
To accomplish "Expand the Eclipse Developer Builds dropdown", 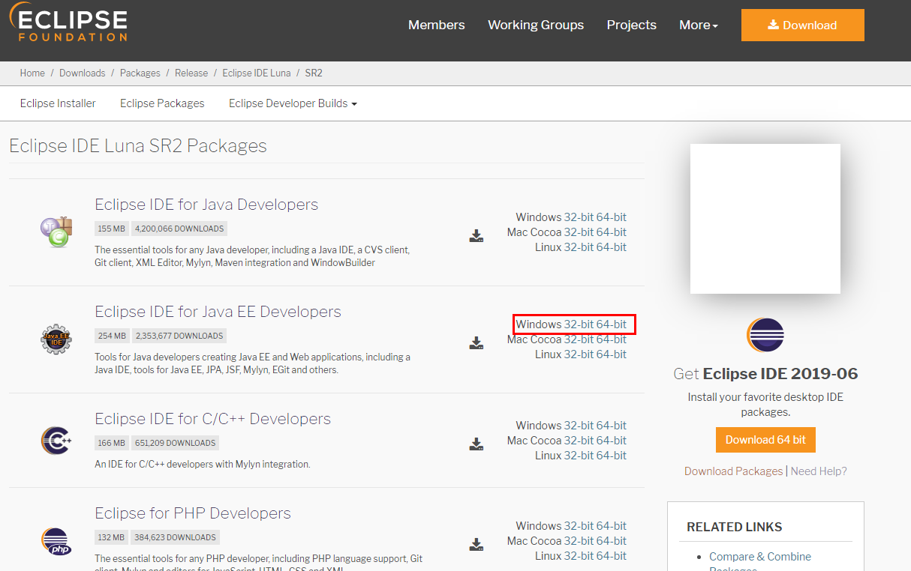I will click(293, 103).
